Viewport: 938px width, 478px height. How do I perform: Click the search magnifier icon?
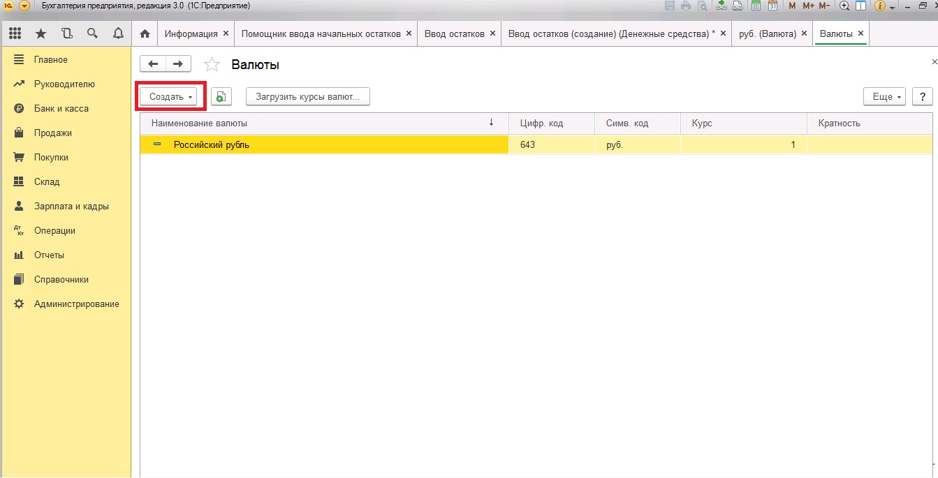pyautogui.click(x=92, y=33)
